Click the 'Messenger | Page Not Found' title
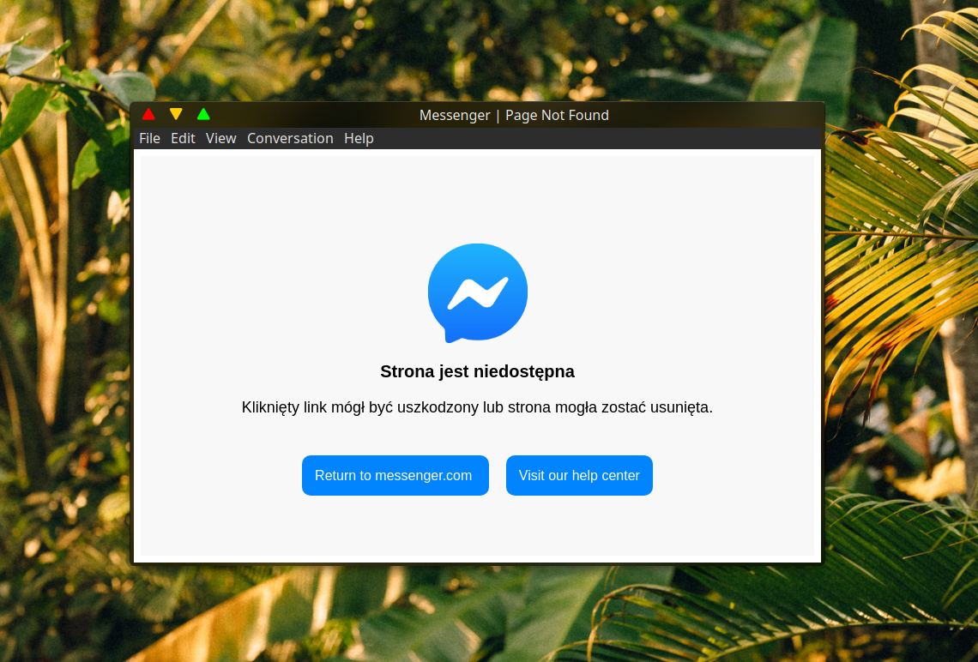The width and height of the screenshot is (978, 662). click(514, 115)
